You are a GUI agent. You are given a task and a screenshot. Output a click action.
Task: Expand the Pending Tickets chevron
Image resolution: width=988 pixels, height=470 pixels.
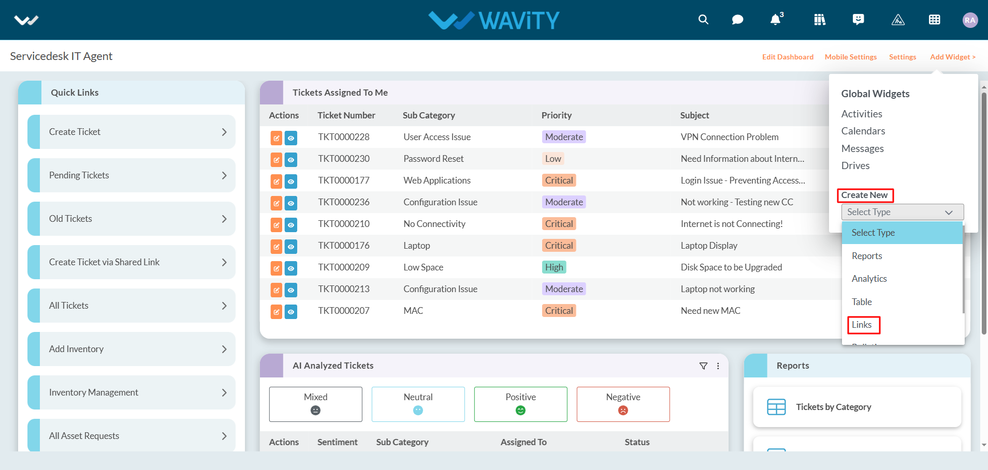click(x=224, y=175)
